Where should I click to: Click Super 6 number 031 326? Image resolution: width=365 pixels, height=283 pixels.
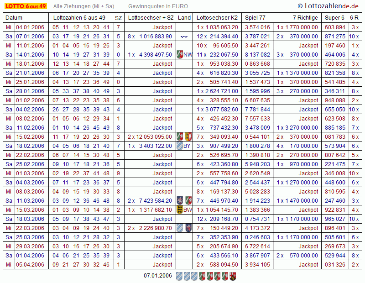(335, 264)
